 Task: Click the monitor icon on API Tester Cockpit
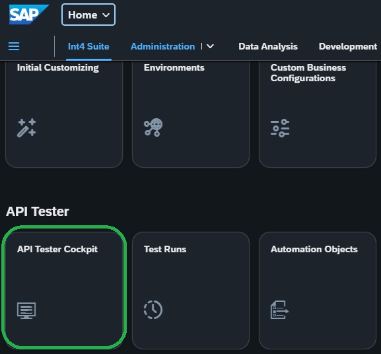click(26, 311)
